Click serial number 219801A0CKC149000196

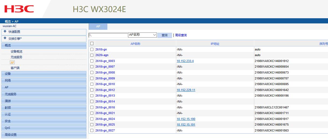(x=271, y=96)
